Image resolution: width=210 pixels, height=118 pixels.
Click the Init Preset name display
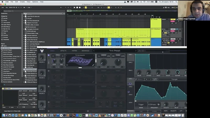pos(115,51)
